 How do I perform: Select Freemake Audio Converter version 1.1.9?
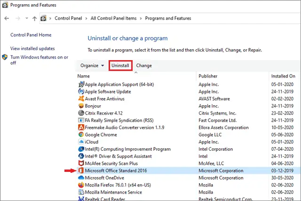188,127
